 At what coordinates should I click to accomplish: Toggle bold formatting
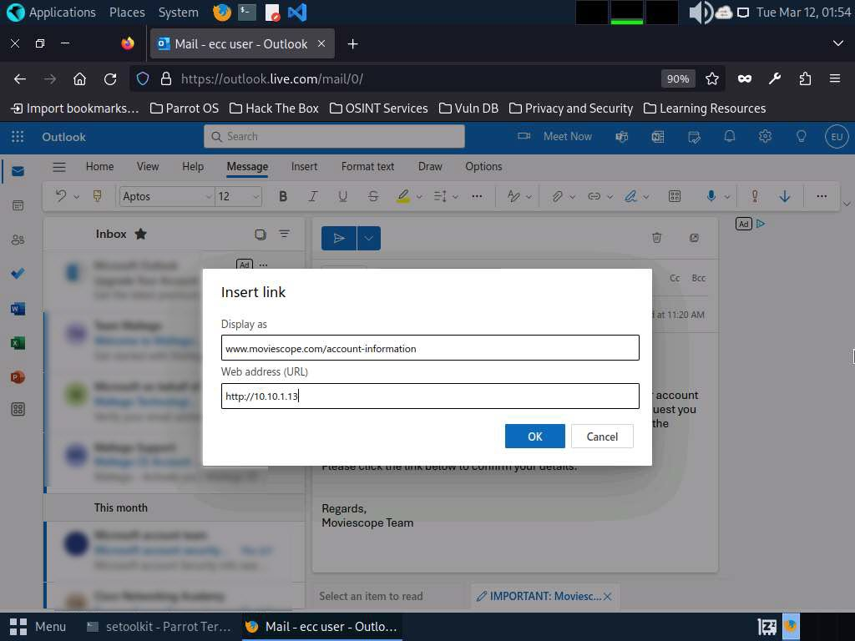tap(283, 196)
